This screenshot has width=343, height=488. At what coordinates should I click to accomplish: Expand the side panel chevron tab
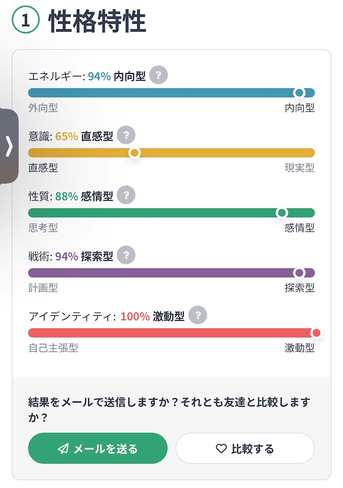[9, 146]
